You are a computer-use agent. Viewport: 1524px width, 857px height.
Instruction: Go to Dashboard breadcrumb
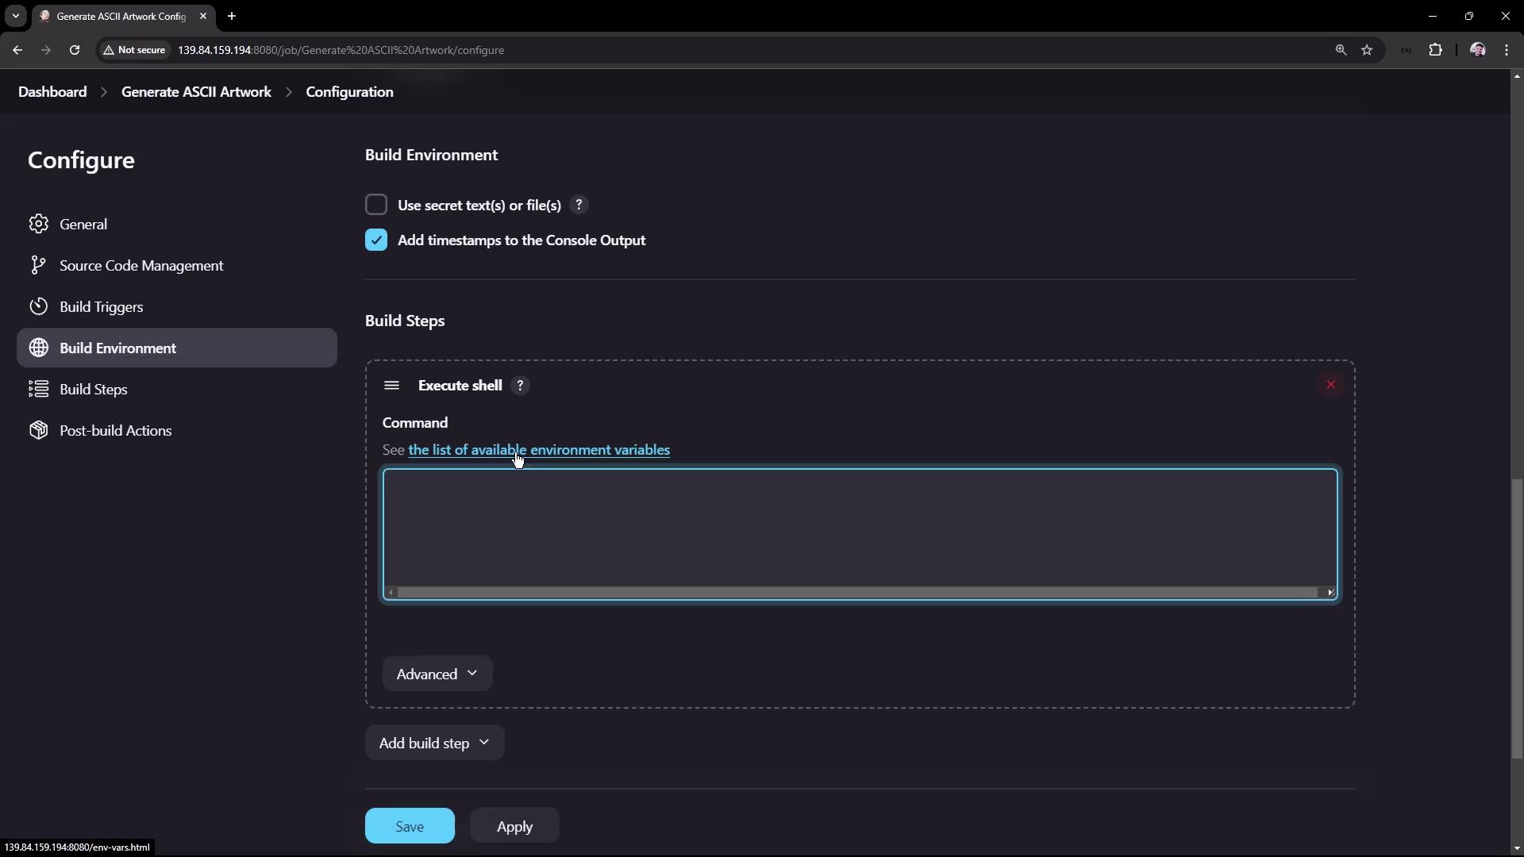click(52, 92)
